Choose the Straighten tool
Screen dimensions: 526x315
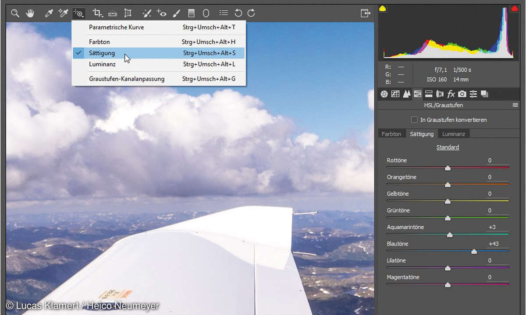click(x=113, y=13)
